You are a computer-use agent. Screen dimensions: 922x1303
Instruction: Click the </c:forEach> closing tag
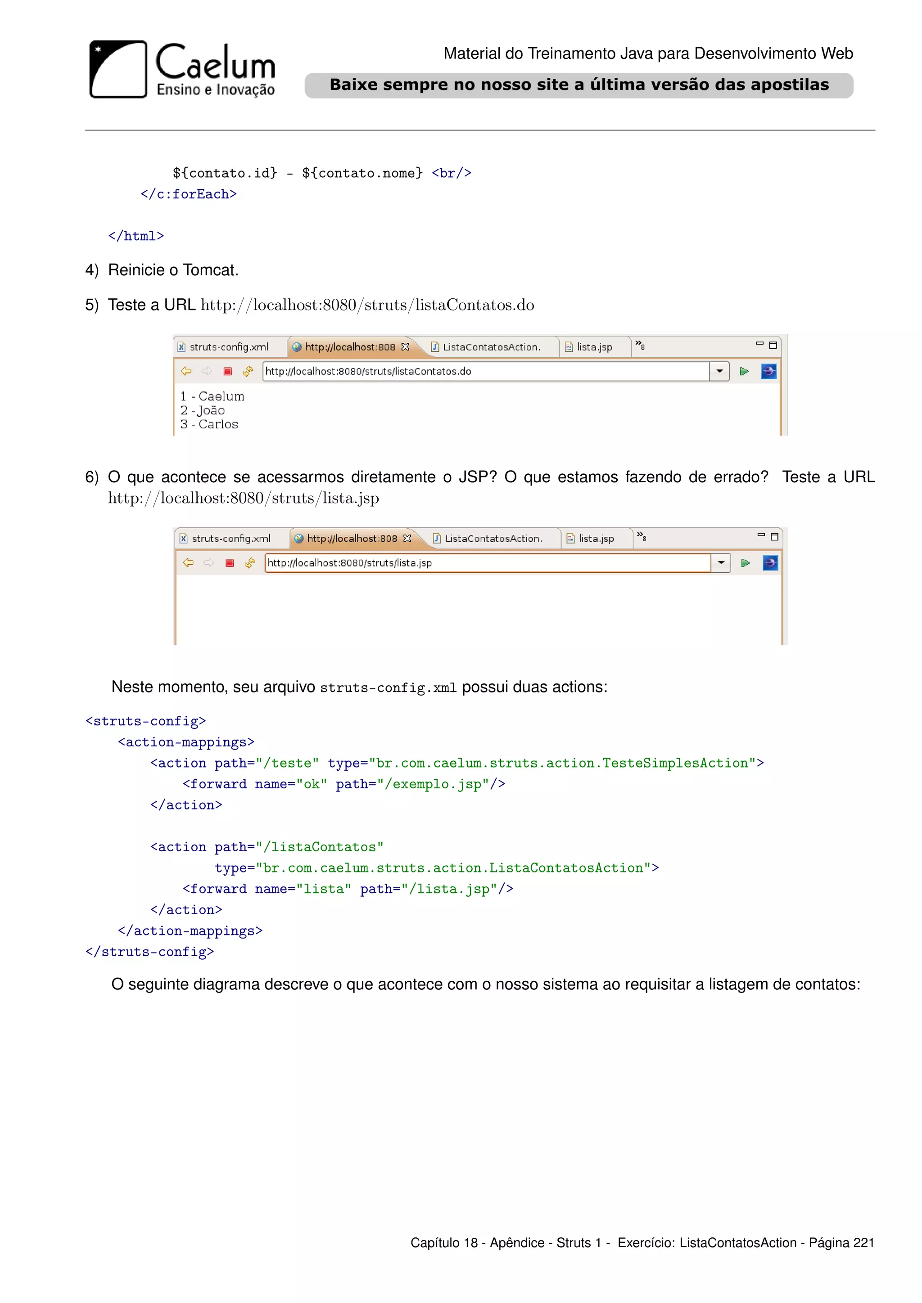click(189, 194)
